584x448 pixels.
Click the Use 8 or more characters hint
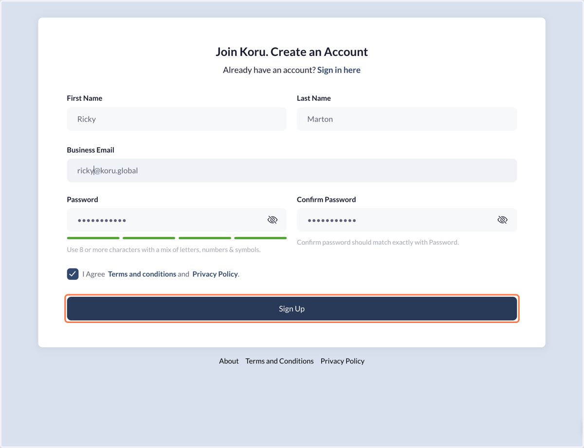point(164,250)
